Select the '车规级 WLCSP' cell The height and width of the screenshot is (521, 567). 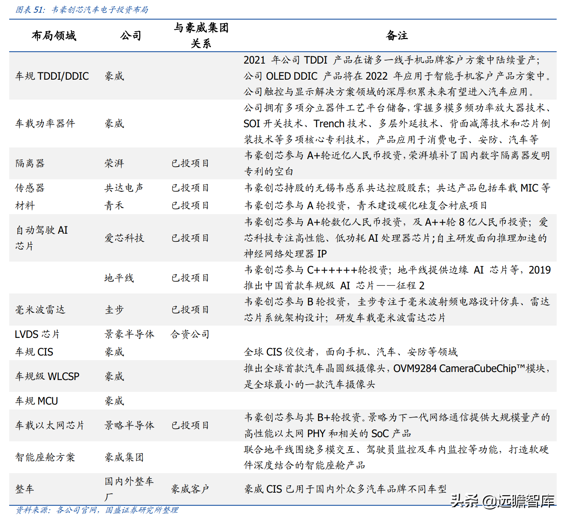pyautogui.click(x=47, y=376)
